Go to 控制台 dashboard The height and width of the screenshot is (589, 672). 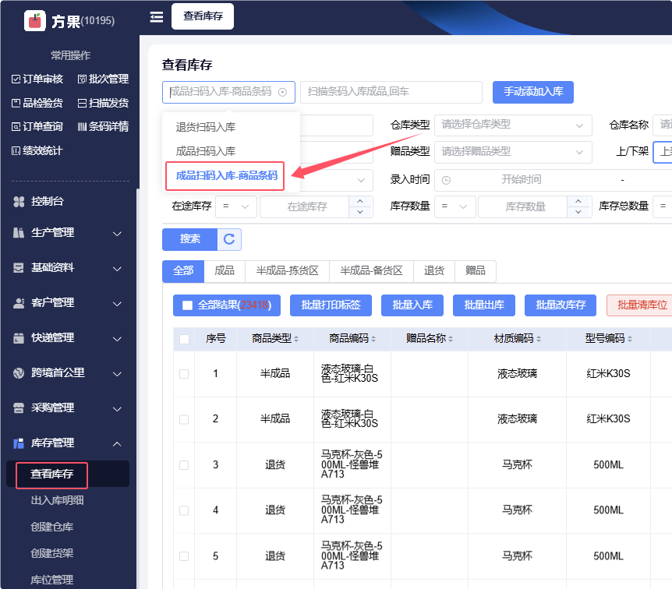(47, 201)
